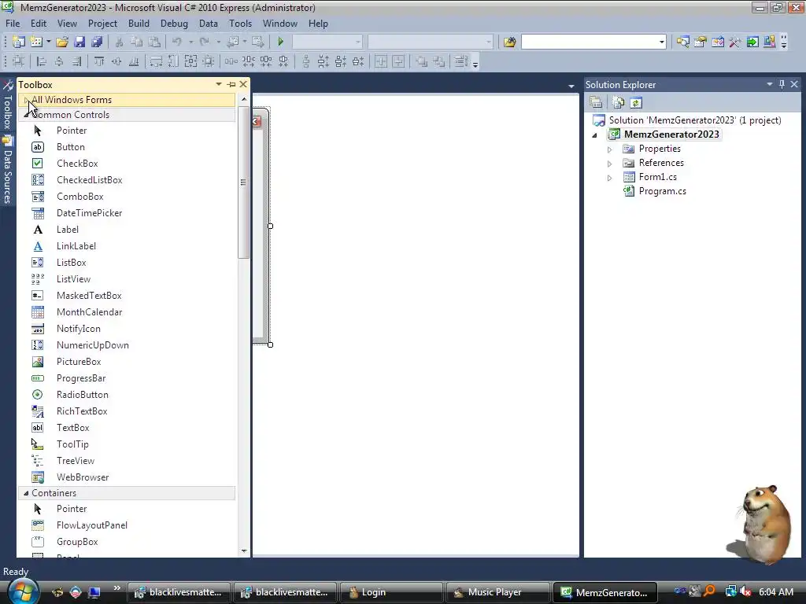The image size is (806, 604).
Task: Select the RadioButton control in Toolbox
Action: [x=127, y=395]
